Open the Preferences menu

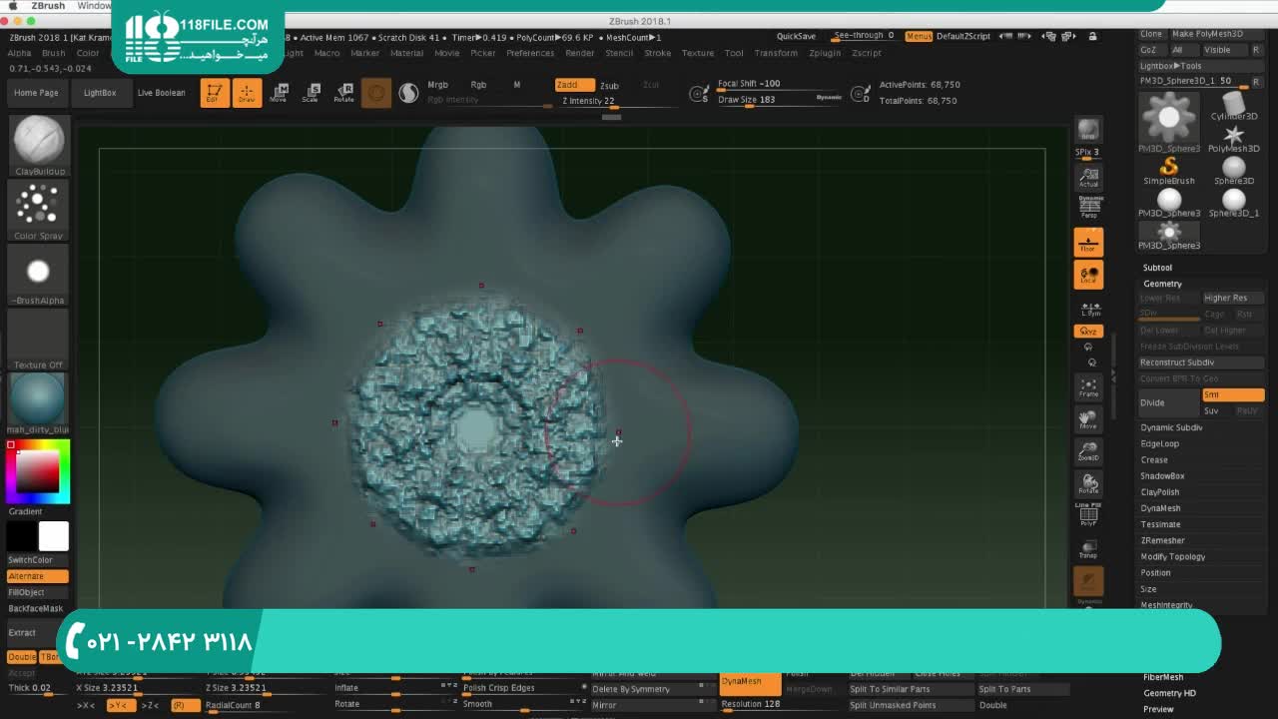click(x=529, y=53)
